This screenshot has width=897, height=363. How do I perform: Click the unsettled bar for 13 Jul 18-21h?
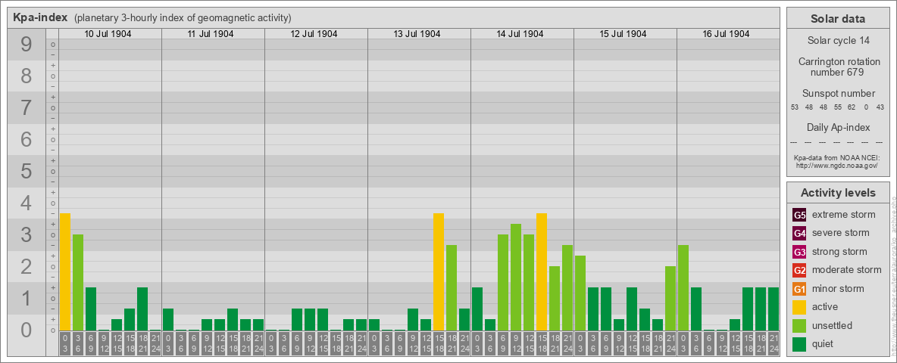pos(452,287)
